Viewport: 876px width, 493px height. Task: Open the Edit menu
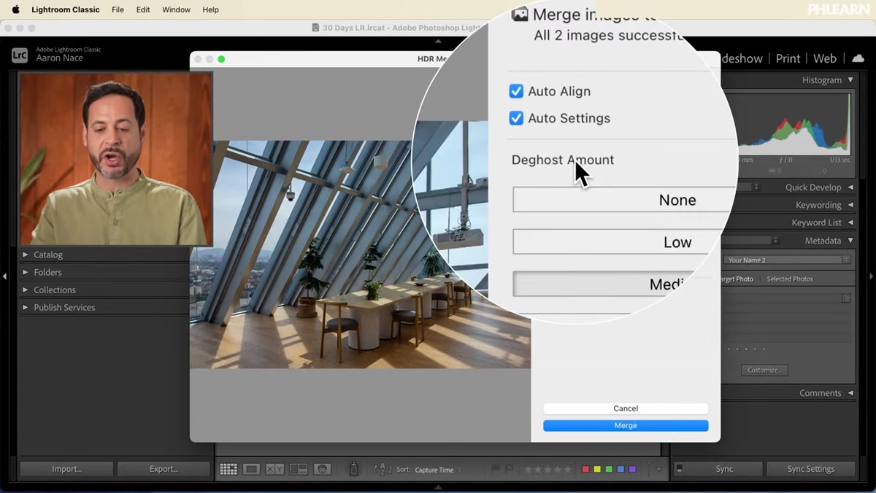[143, 9]
